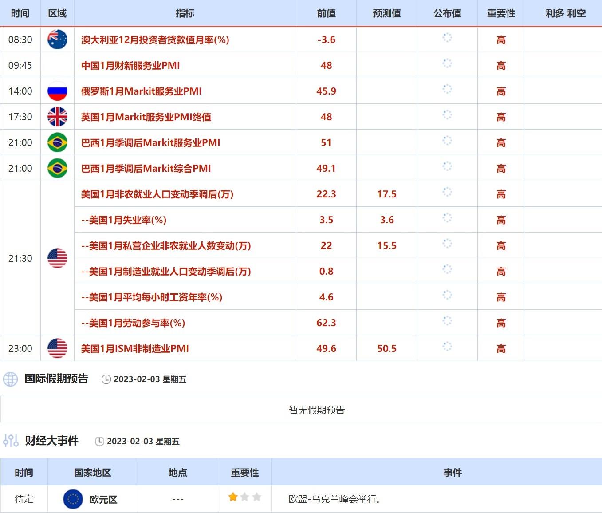Click the 利多 利空 column header
602x513 pixels.
tap(565, 13)
